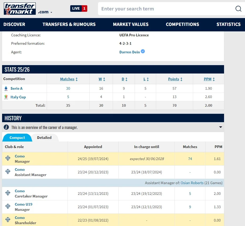Select the Compact history tab
This screenshot has width=245, height=226.
pos(17,138)
